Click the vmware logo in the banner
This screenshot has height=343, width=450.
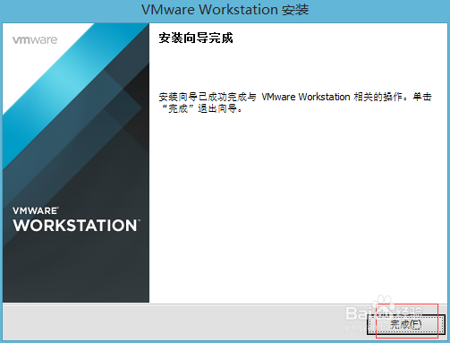pos(35,40)
